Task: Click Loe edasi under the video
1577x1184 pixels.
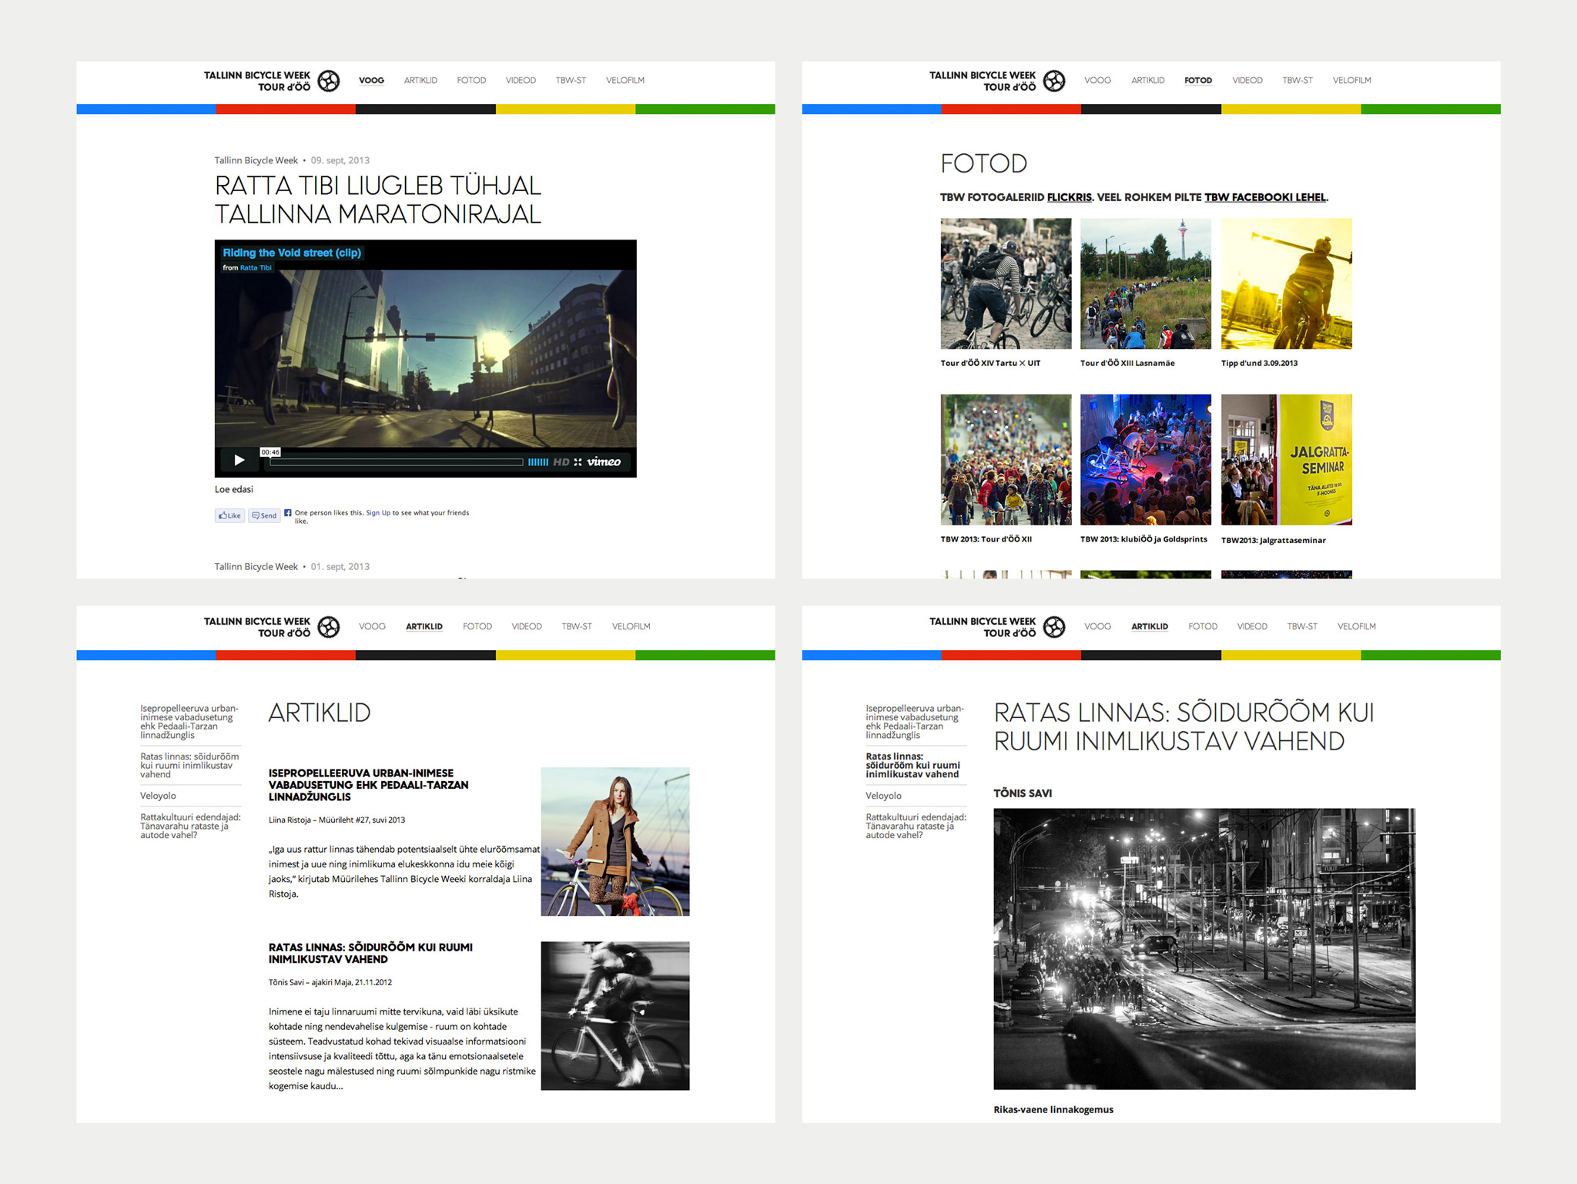Action: 233,489
